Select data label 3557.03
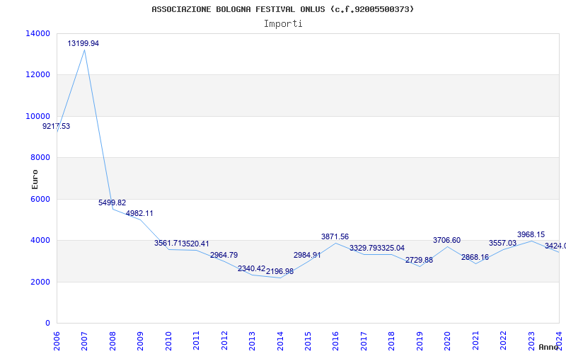The width and height of the screenshot is (566, 354). [x=503, y=244]
